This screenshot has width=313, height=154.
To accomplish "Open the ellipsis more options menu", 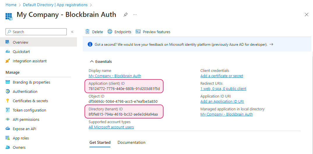I will pos(135,15).
